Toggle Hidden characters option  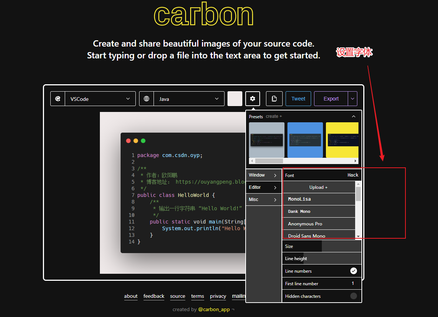point(353,296)
